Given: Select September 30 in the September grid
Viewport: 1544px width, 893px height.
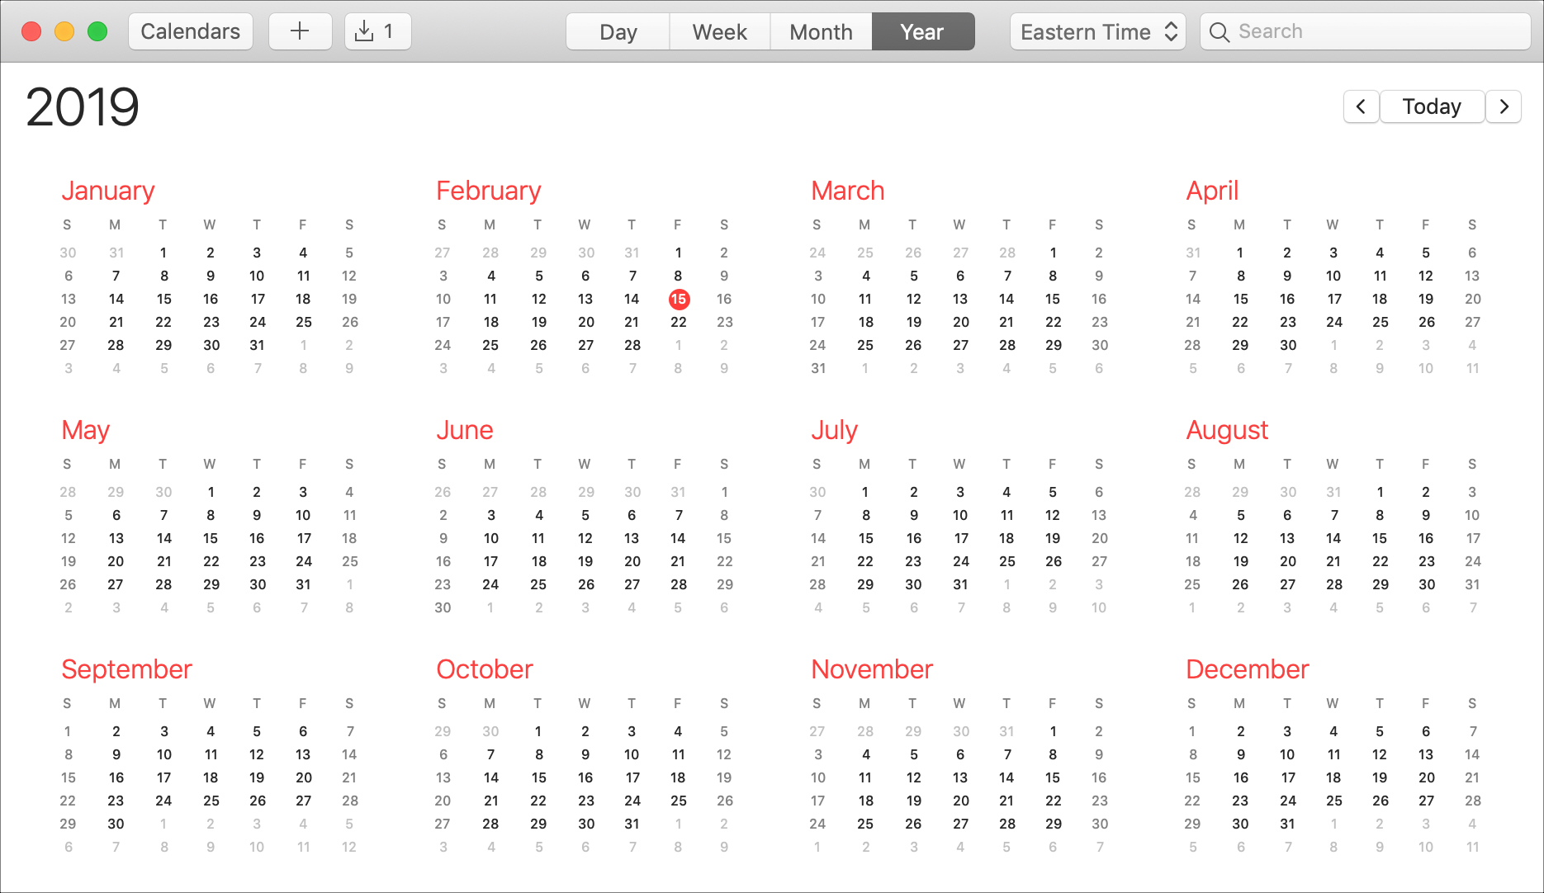Looking at the screenshot, I should [116, 824].
